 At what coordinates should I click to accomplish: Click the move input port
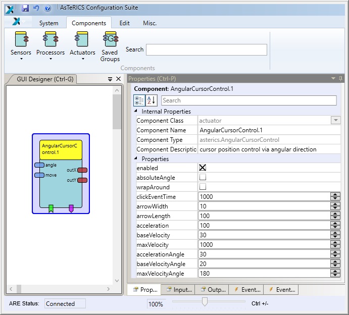click(39, 175)
